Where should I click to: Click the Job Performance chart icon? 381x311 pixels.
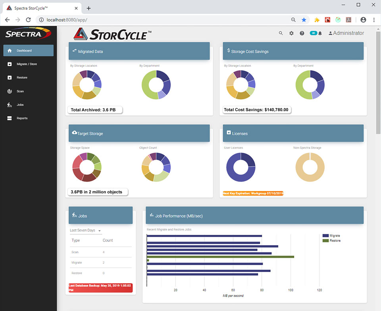point(152,215)
